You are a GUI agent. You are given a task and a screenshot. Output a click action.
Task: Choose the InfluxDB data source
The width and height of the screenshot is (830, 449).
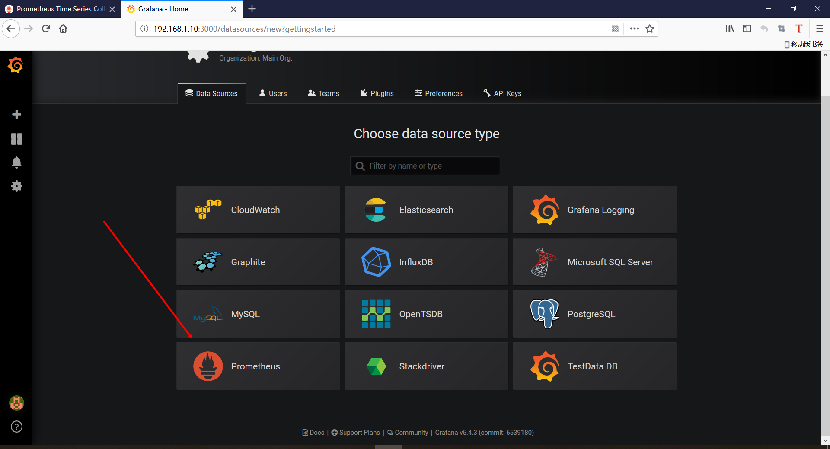[x=426, y=262]
